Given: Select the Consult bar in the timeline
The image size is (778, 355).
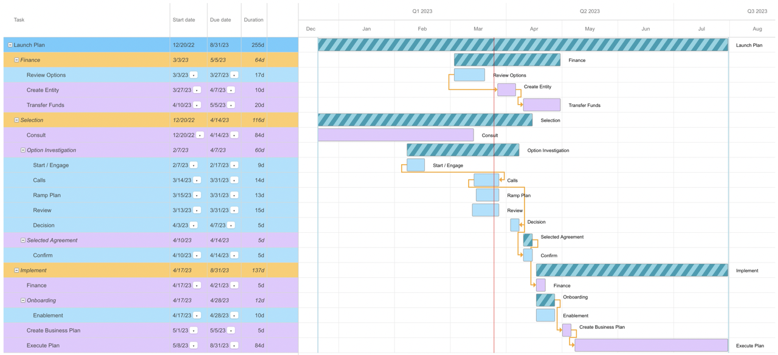Looking at the screenshot, I should (395, 135).
